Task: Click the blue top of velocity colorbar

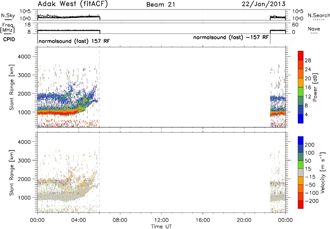Action: click(x=301, y=141)
